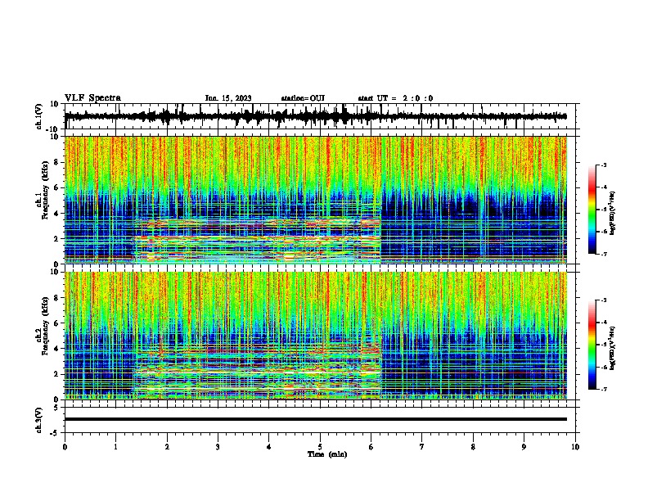Click the ch.1 spectrogram 4 kHz tick label
Viewport: 648px width, 501px height.
coord(57,214)
